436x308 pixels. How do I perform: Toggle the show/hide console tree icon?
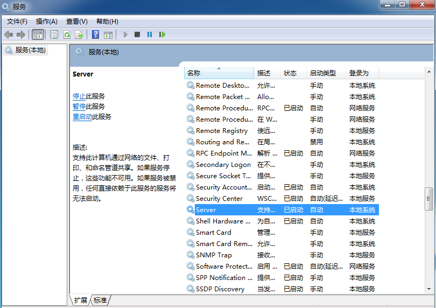click(38, 35)
